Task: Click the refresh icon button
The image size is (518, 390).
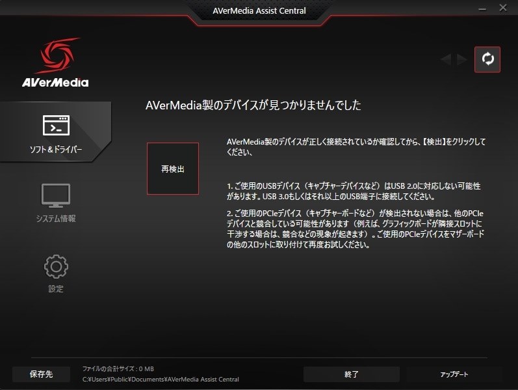Action: point(487,60)
